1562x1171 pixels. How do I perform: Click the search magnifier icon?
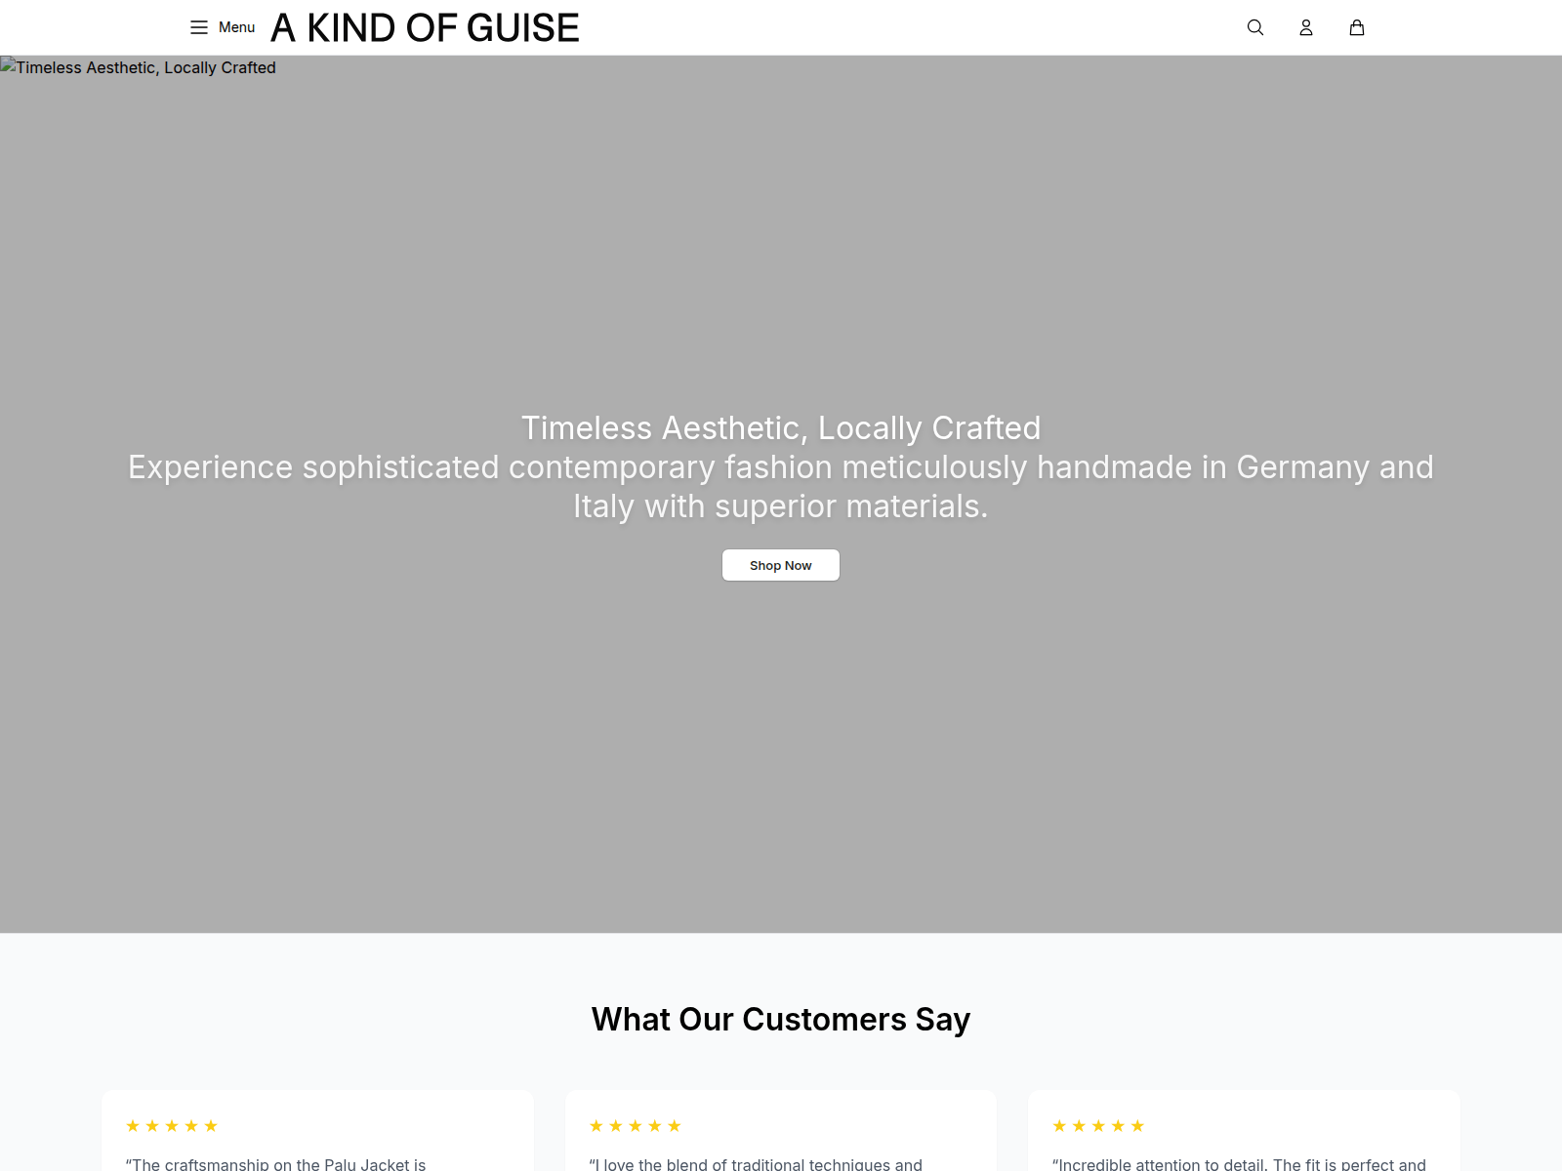1255,27
